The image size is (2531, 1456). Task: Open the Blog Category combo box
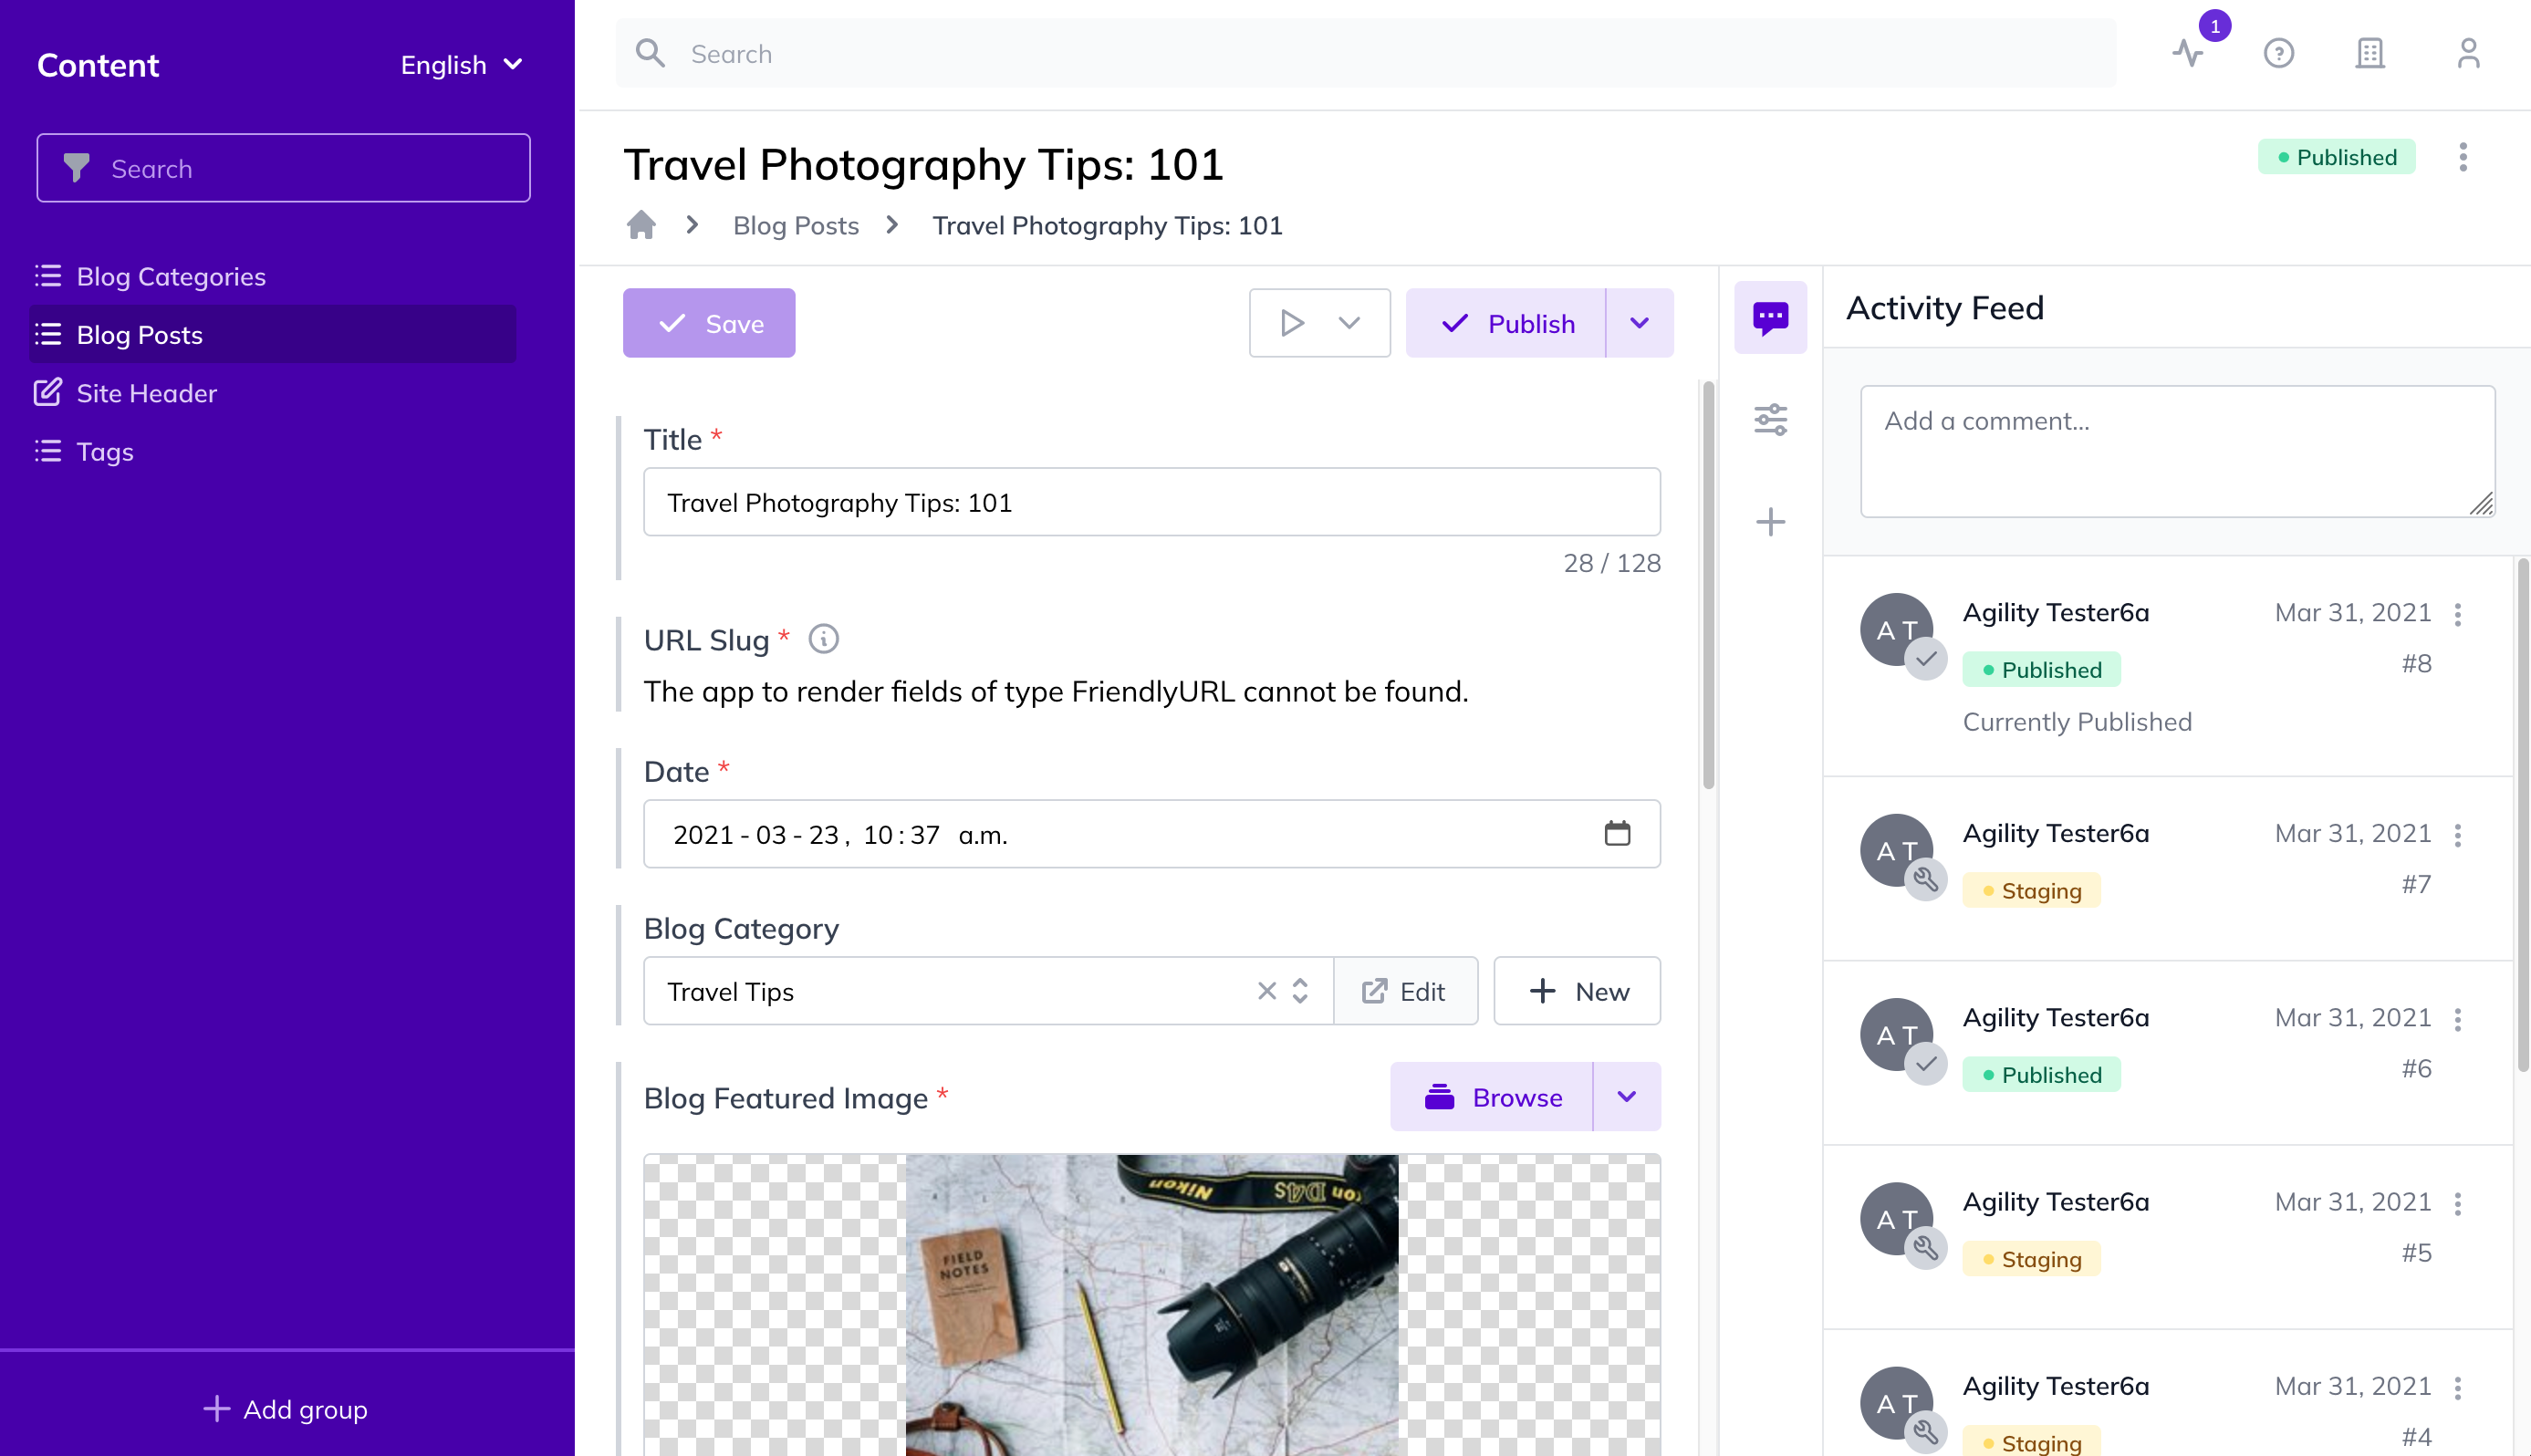point(988,991)
